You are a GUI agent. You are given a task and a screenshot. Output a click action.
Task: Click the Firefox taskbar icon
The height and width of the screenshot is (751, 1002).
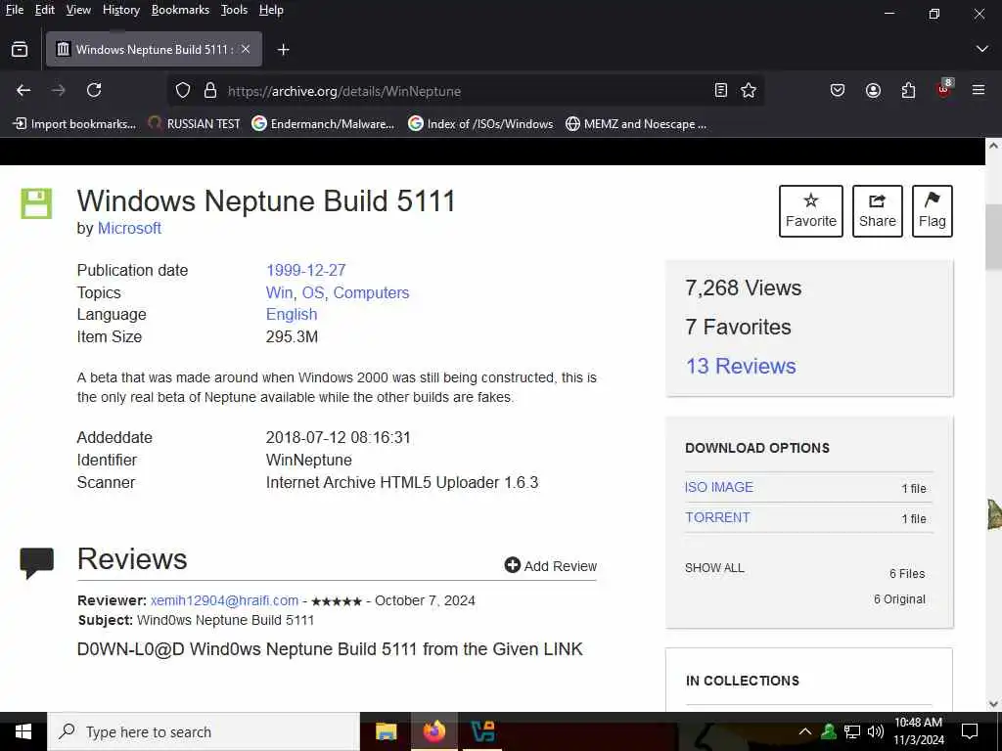point(433,731)
